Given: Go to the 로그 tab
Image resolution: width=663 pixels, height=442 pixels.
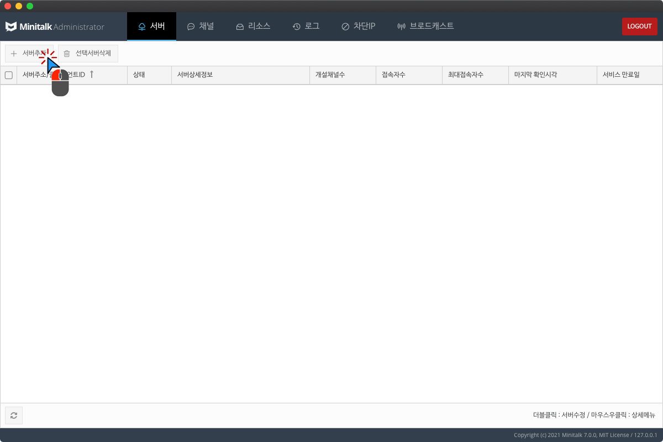Looking at the screenshot, I should pyautogui.click(x=306, y=27).
